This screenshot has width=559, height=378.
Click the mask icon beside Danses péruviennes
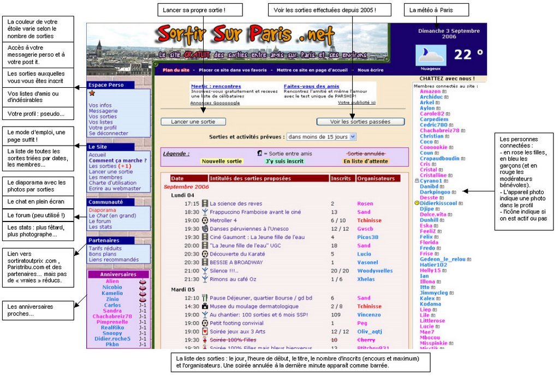tap(205, 229)
